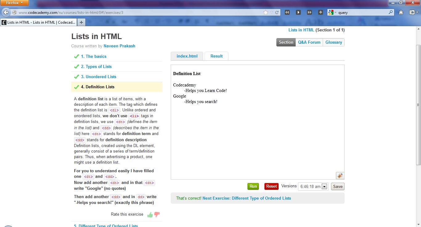The width and height of the screenshot is (421, 227).
Task: Reload the current page
Action: (277, 13)
